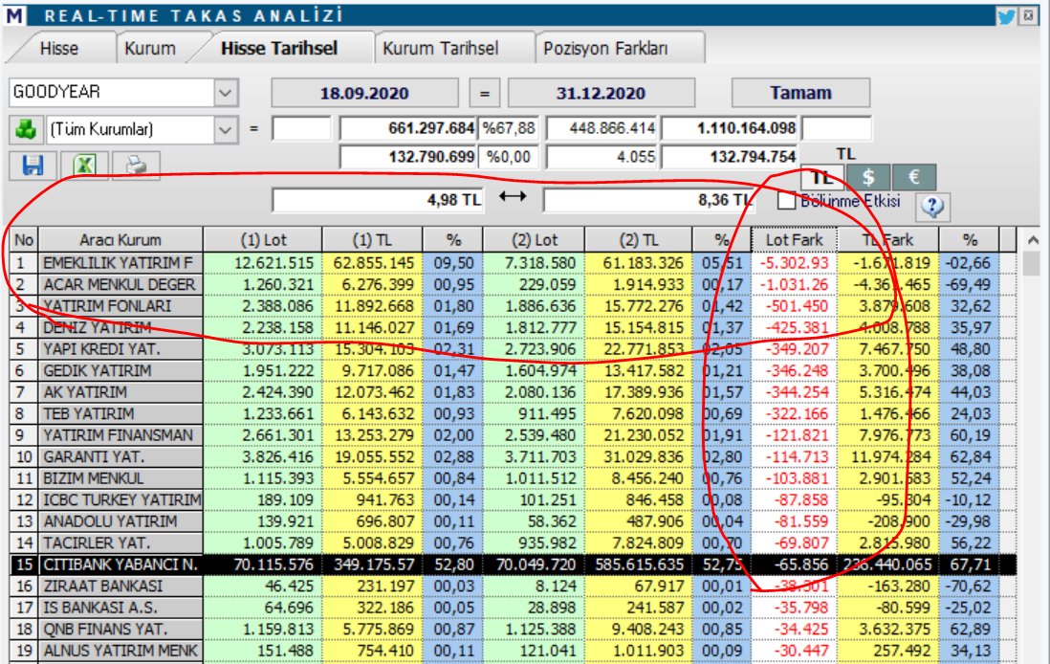Viewport: 1050px width, 664px height.
Task: Select the Hisse Tarihsel tab
Action: [279, 48]
